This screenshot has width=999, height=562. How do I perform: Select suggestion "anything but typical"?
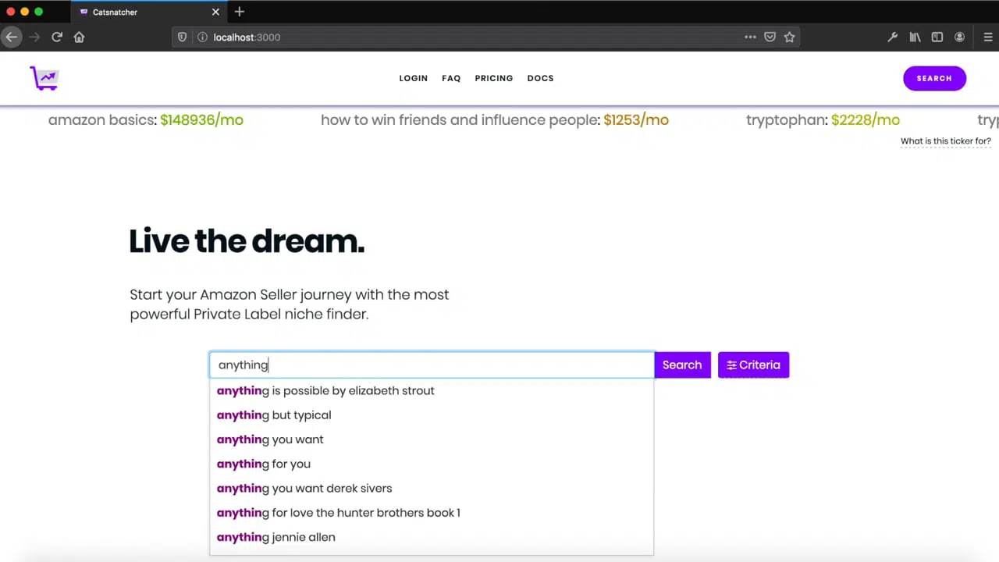274,414
